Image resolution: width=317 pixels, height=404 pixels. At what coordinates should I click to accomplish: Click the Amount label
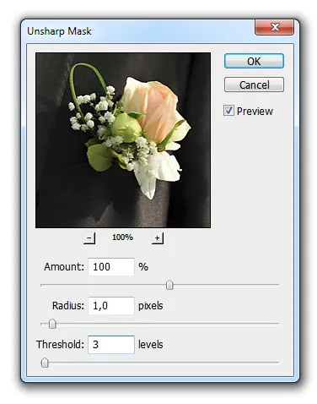pos(64,267)
